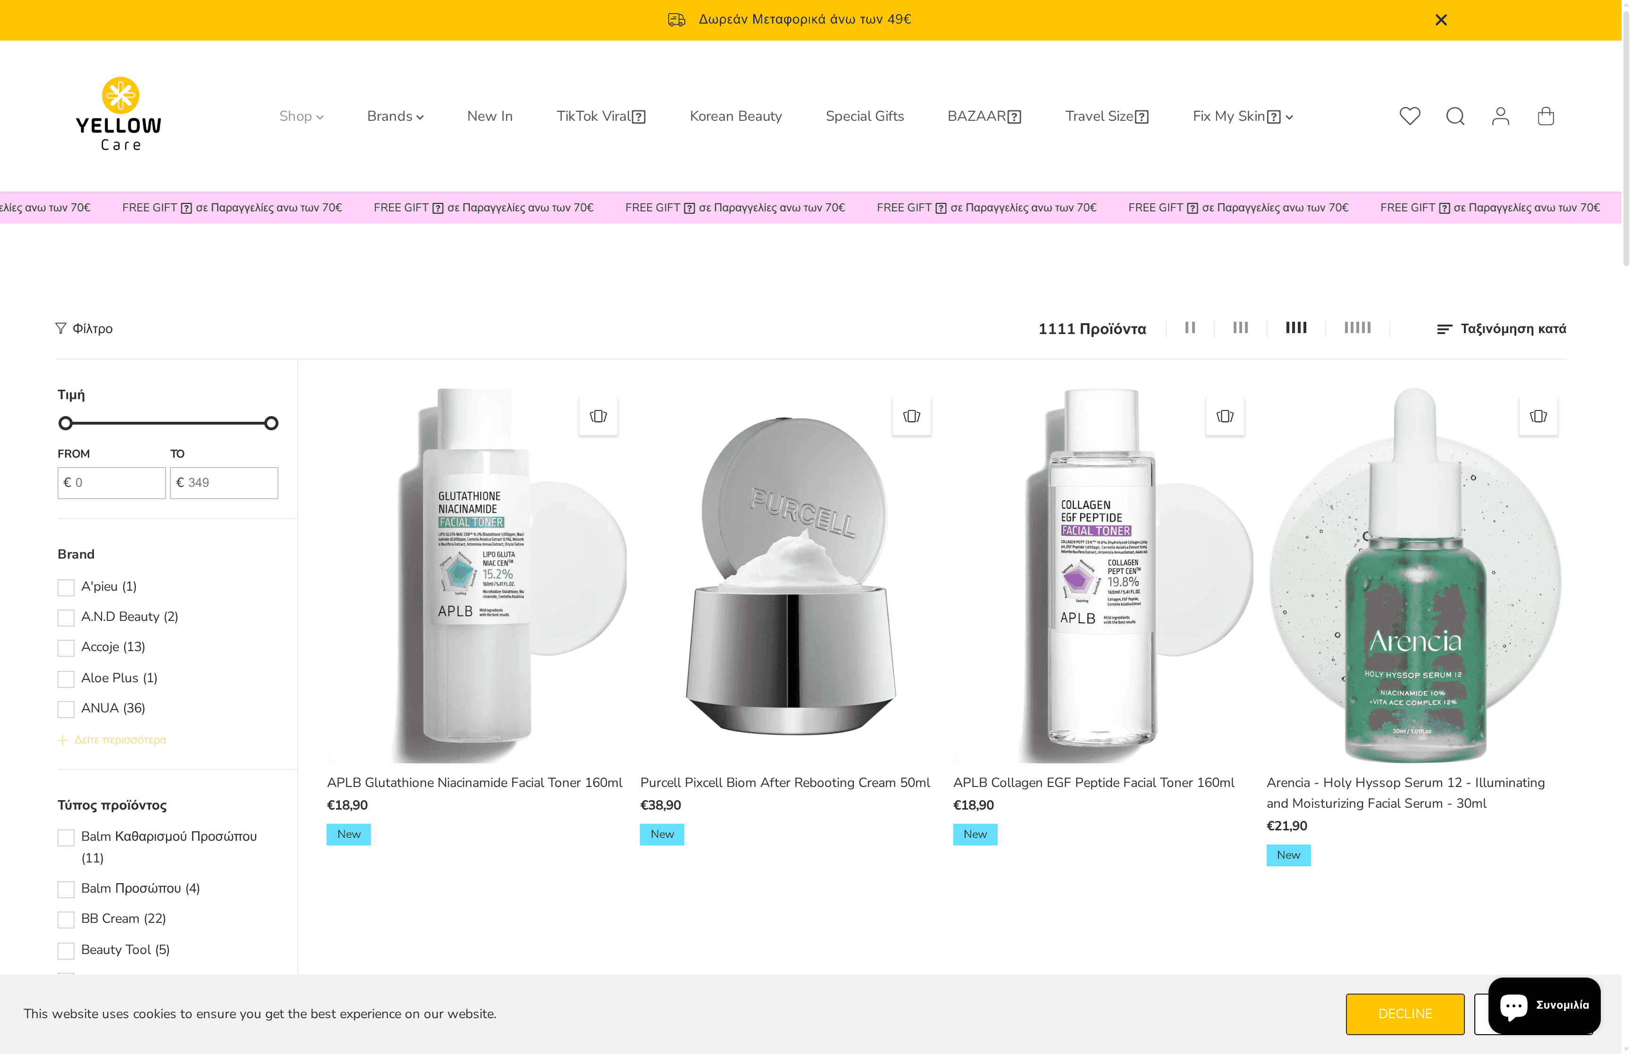Open the New In menu item

[x=490, y=117]
